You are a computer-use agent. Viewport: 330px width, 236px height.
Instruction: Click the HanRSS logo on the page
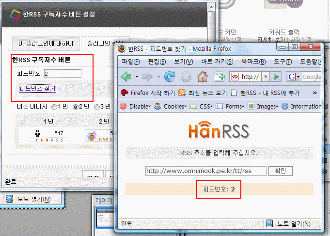[219, 130]
